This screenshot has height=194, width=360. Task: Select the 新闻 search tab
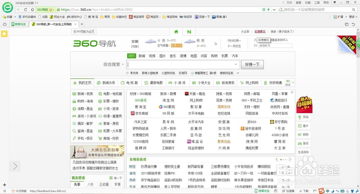[142, 56]
